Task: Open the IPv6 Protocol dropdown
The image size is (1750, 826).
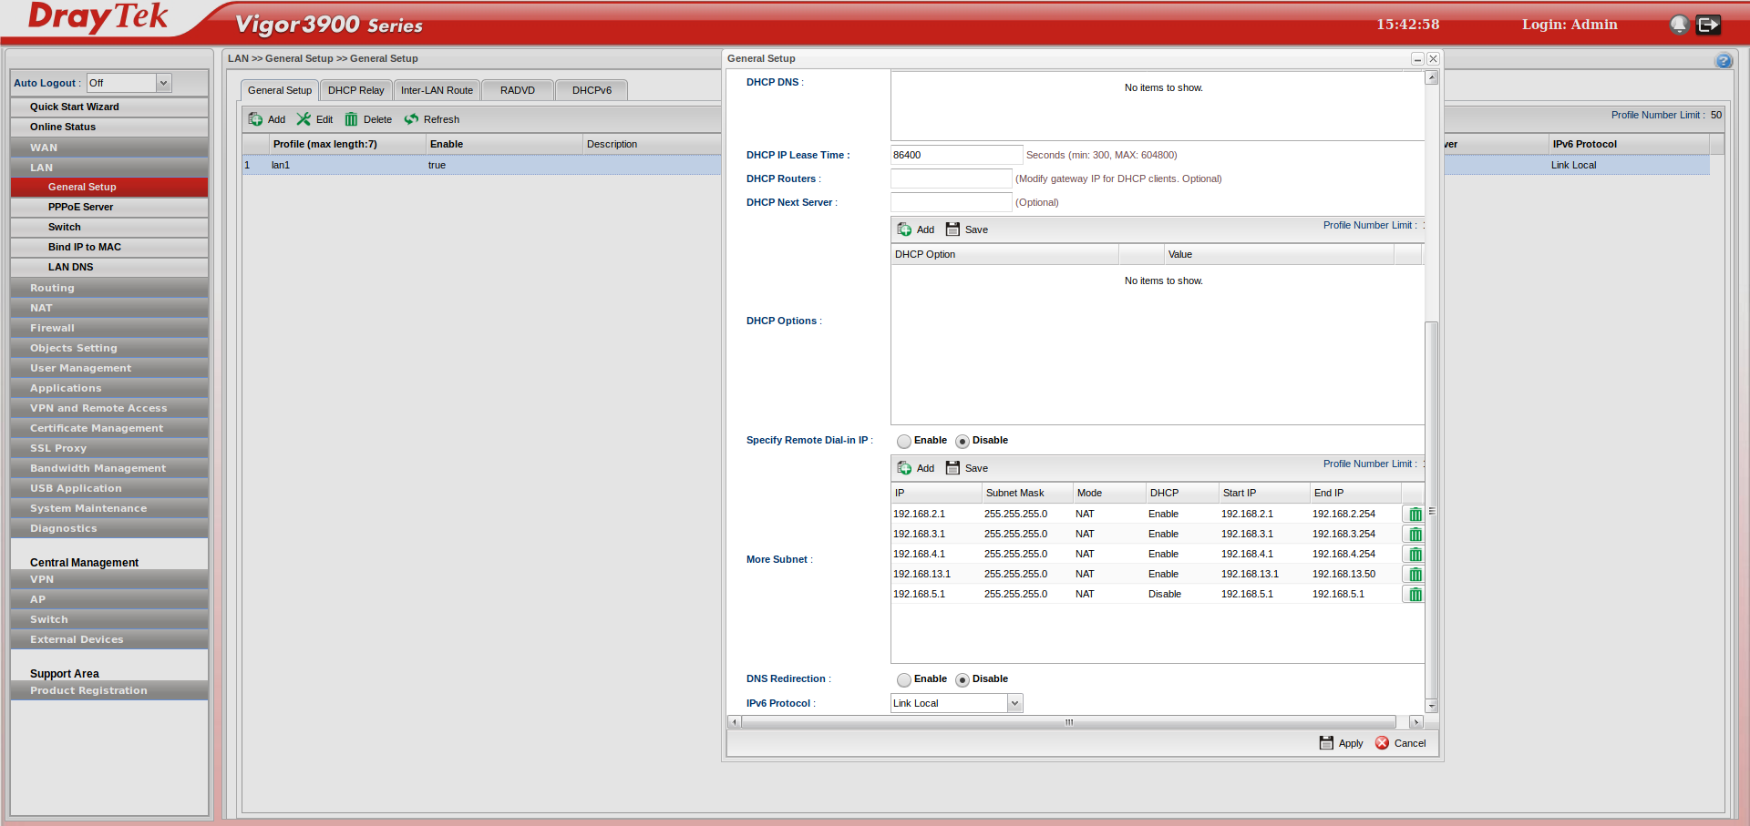Action: (1014, 703)
